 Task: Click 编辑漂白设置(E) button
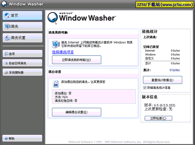click(77, 112)
